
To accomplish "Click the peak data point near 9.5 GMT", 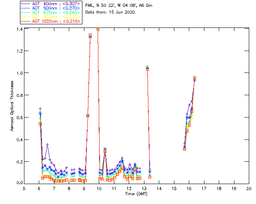I will point(90,35).
